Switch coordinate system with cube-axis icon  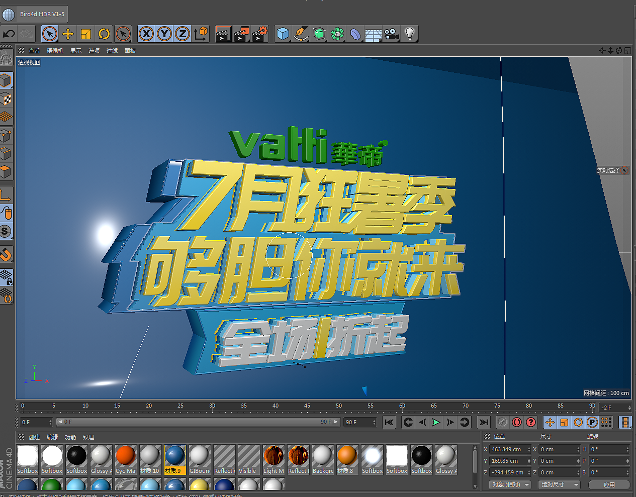pos(201,34)
